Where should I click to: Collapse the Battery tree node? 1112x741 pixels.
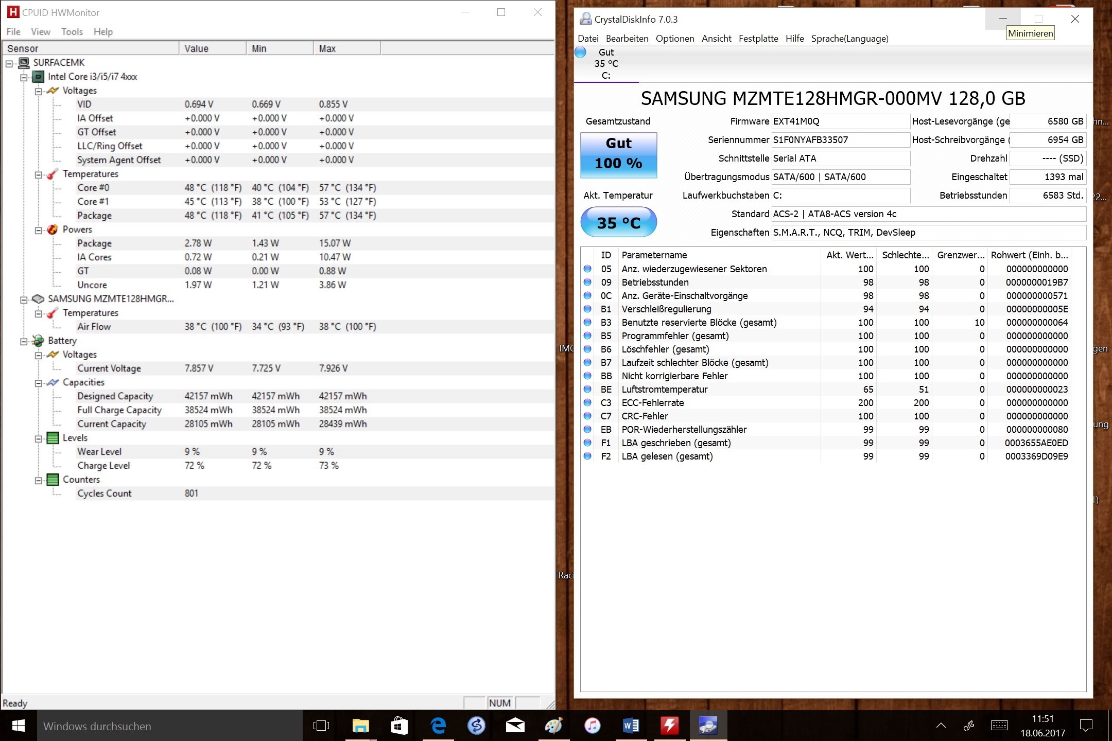click(24, 341)
